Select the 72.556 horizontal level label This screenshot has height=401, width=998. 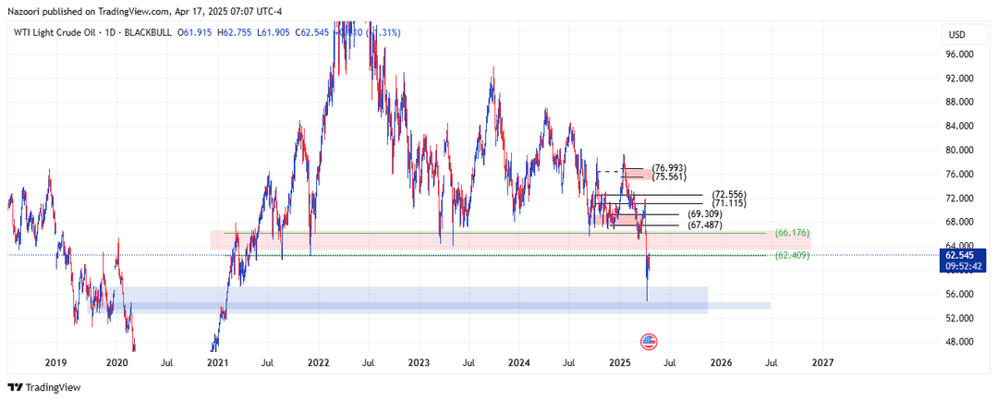(728, 195)
